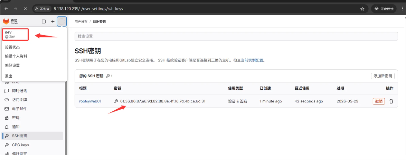Delete the root@web01 key with trash icon
Viewport: 406px width, 160px height.
391,101
